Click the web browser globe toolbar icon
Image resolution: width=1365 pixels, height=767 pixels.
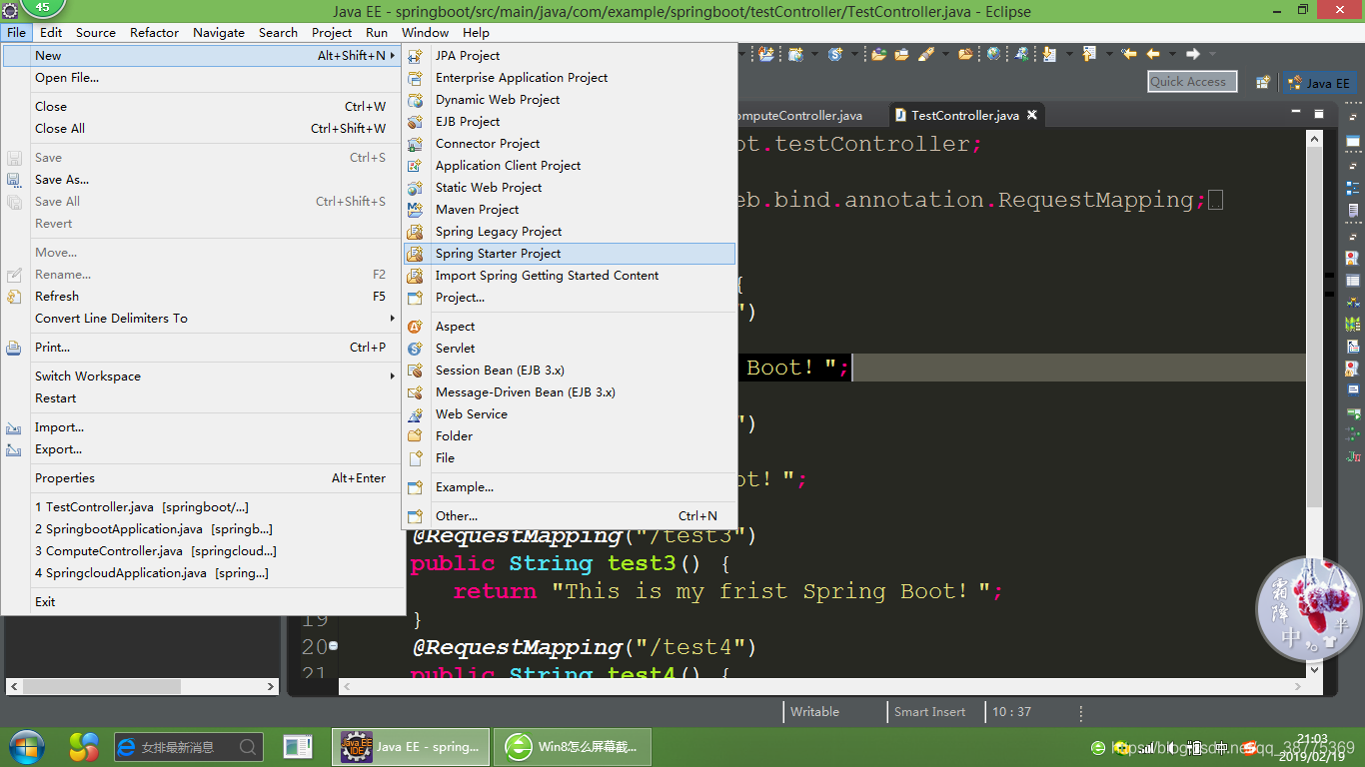click(x=993, y=54)
